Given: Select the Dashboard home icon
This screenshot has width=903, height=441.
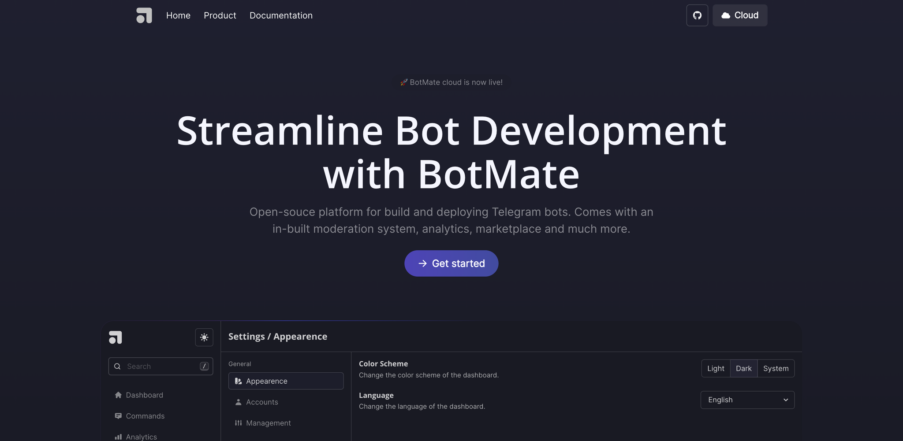Looking at the screenshot, I should (x=118, y=395).
